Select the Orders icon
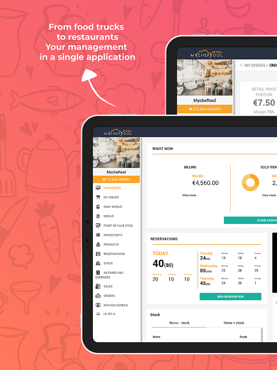This screenshot has width=277, height=370. 98,296
